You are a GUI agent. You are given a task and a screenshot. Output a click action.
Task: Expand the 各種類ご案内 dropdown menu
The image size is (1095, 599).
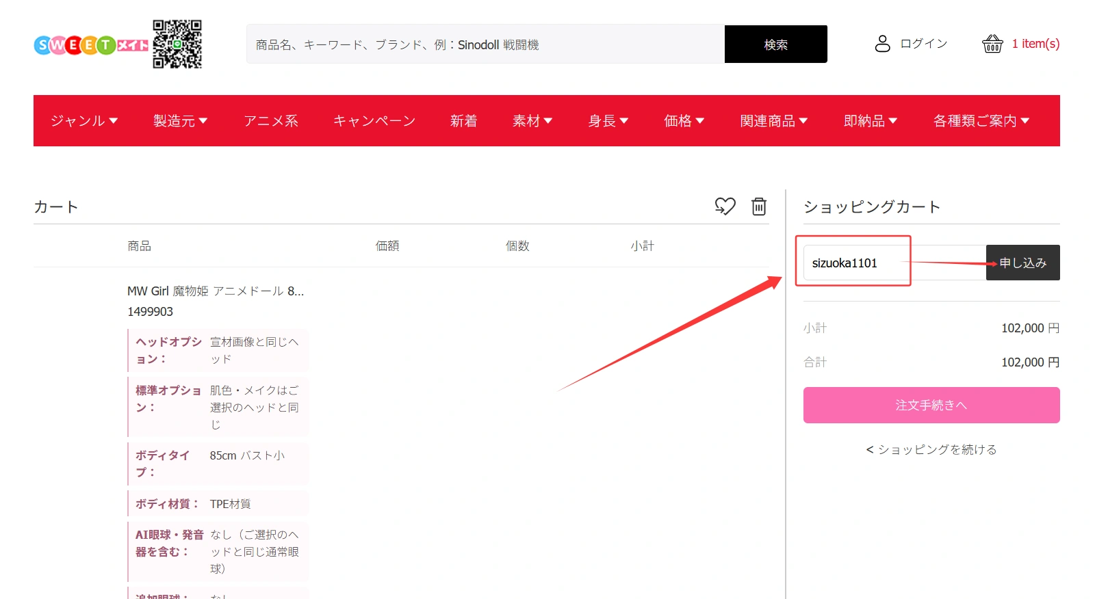click(x=981, y=121)
